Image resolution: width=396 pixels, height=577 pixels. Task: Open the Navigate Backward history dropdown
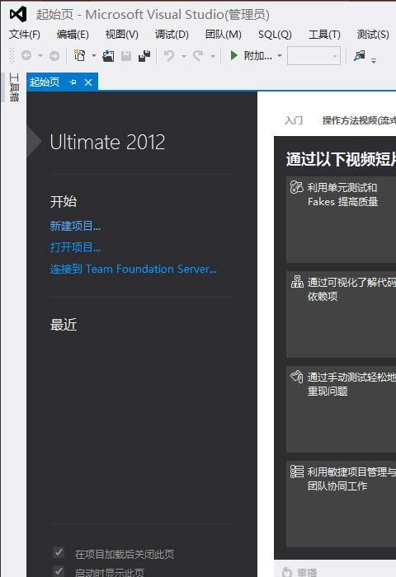pos(40,56)
